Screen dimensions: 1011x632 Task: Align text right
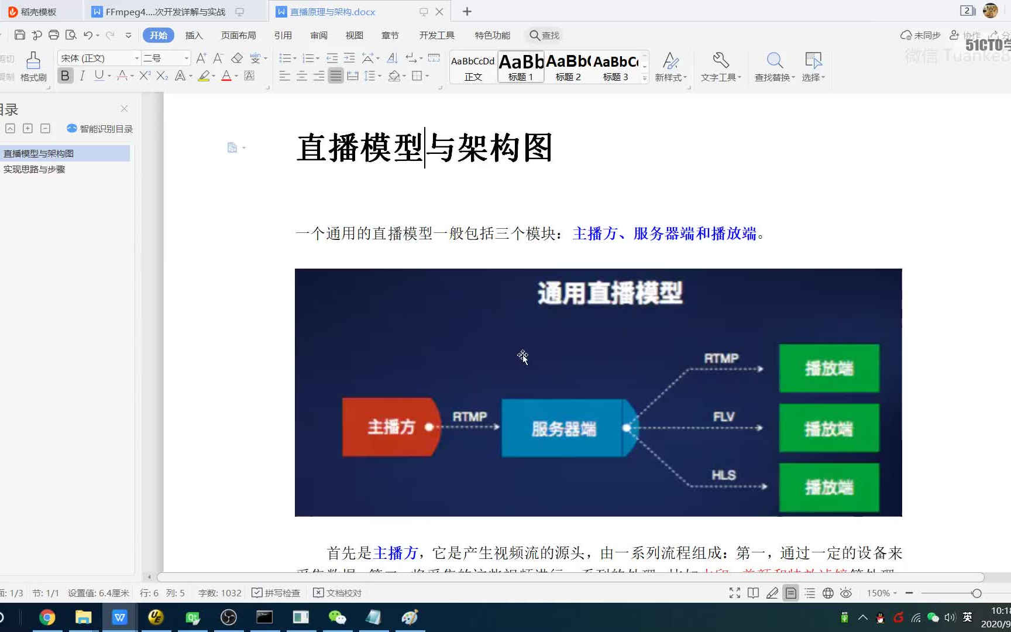pos(319,75)
